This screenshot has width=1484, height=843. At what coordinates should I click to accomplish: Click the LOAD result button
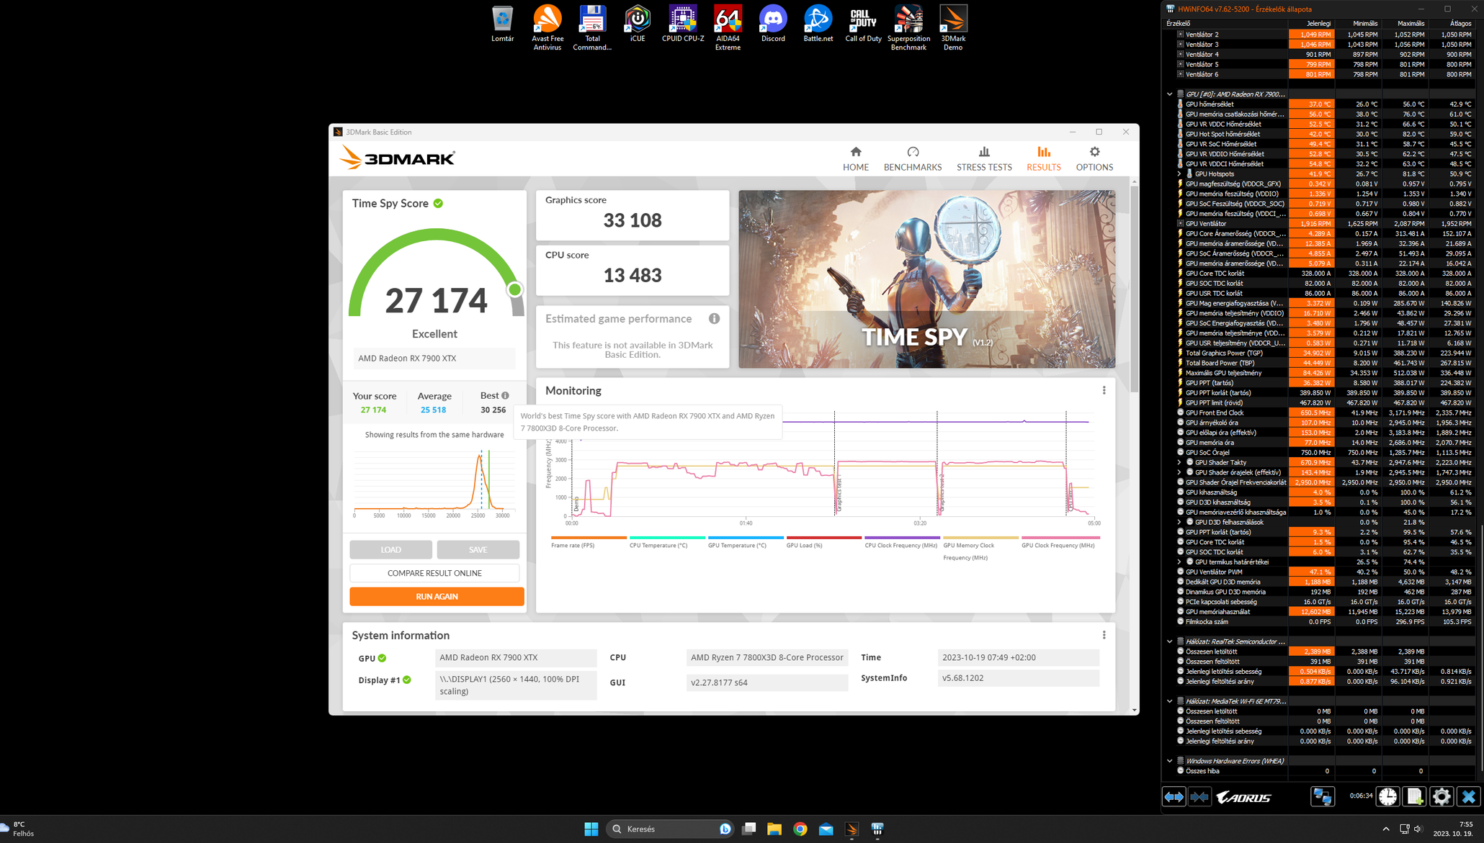click(x=390, y=549)
